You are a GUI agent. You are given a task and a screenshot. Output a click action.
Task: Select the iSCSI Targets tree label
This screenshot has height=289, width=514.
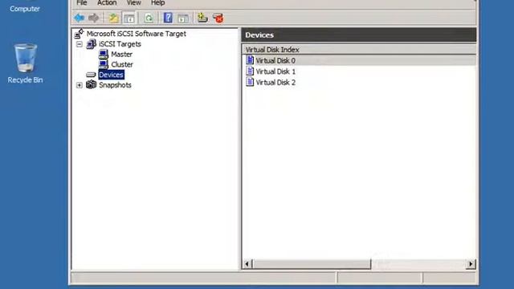120,44
